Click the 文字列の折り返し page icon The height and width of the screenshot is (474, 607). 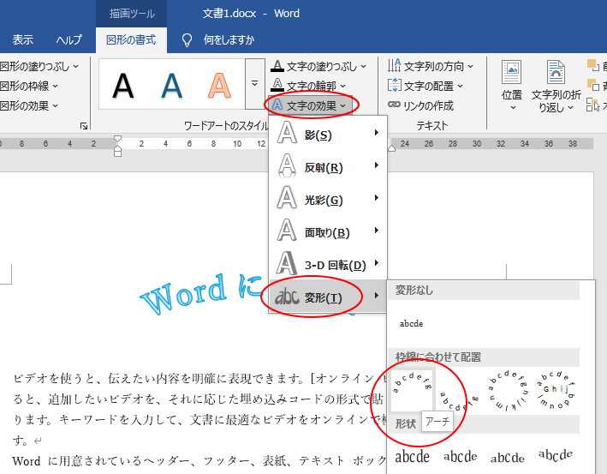pyautogui.click(x=556, y=72)
